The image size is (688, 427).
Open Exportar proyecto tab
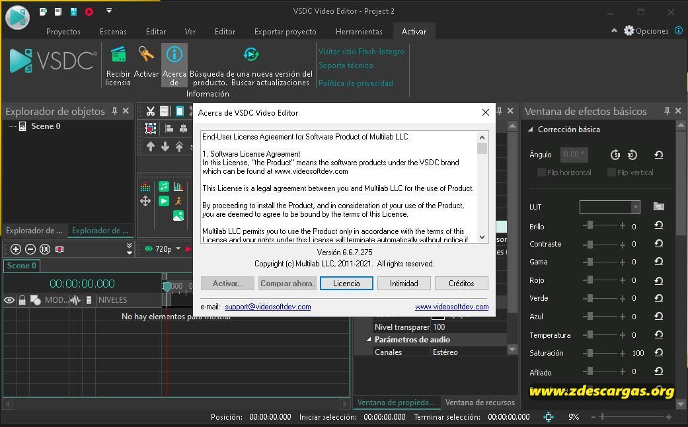click(286, 32)
